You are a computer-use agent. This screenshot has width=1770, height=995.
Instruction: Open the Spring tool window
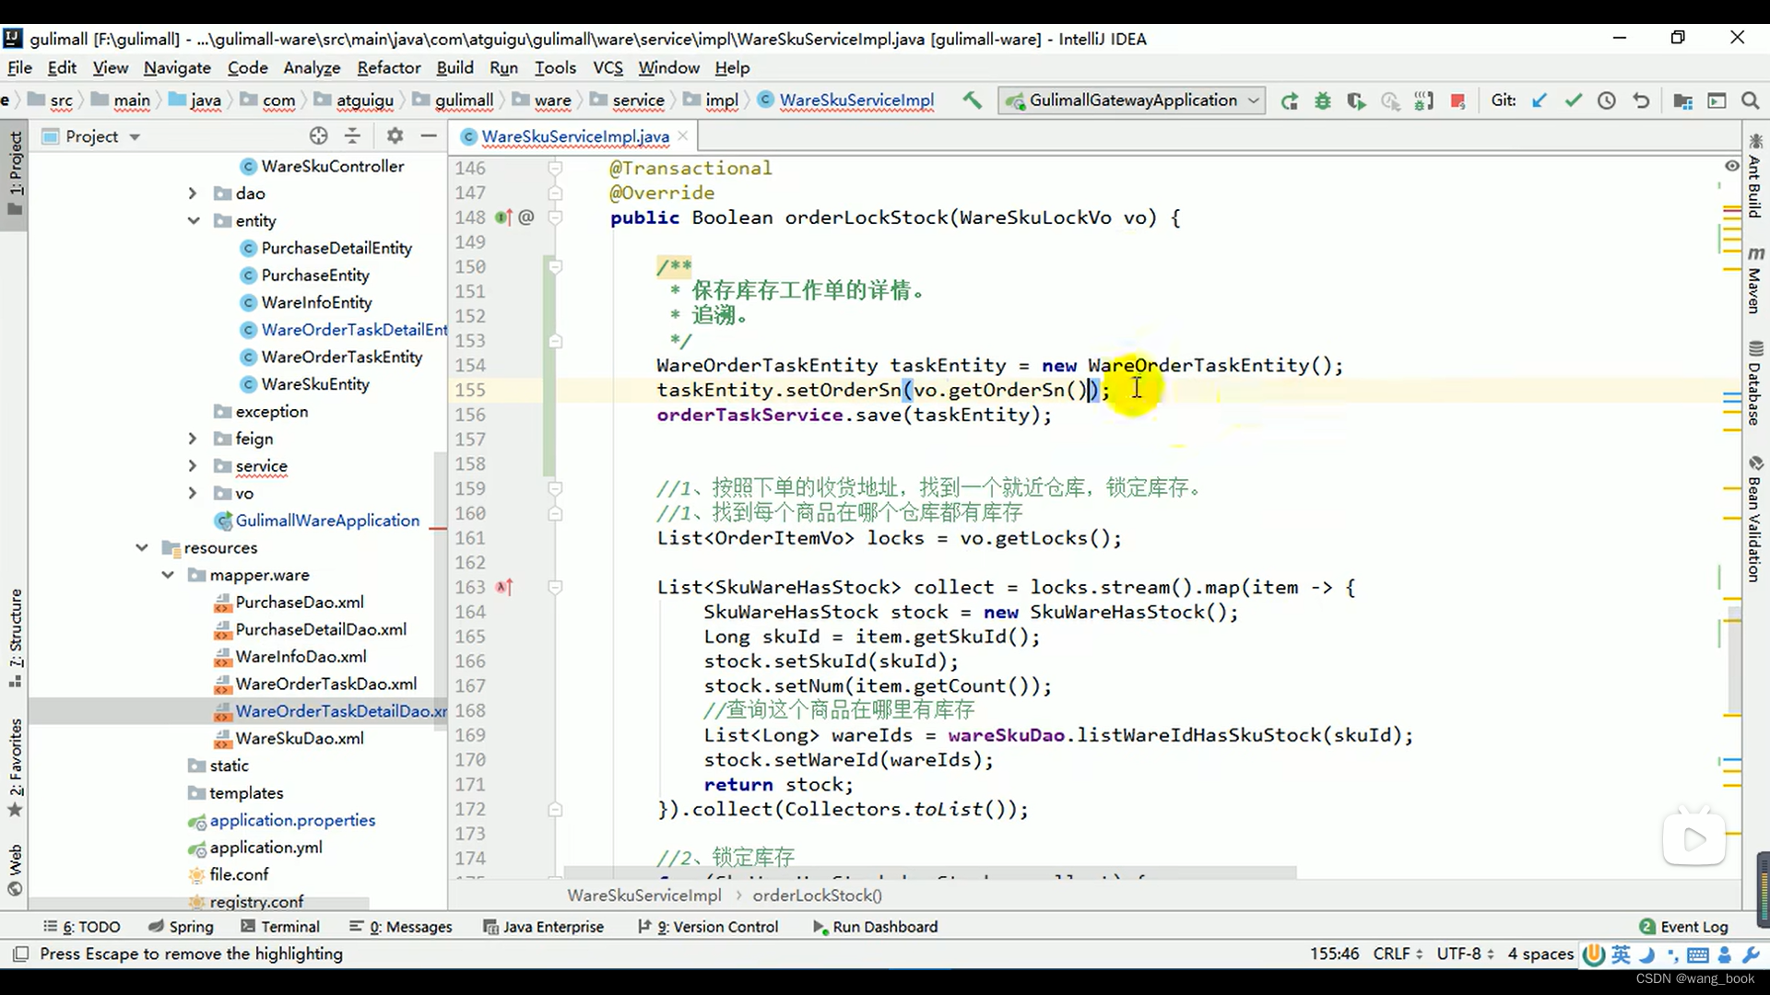(x=181, y=927)
